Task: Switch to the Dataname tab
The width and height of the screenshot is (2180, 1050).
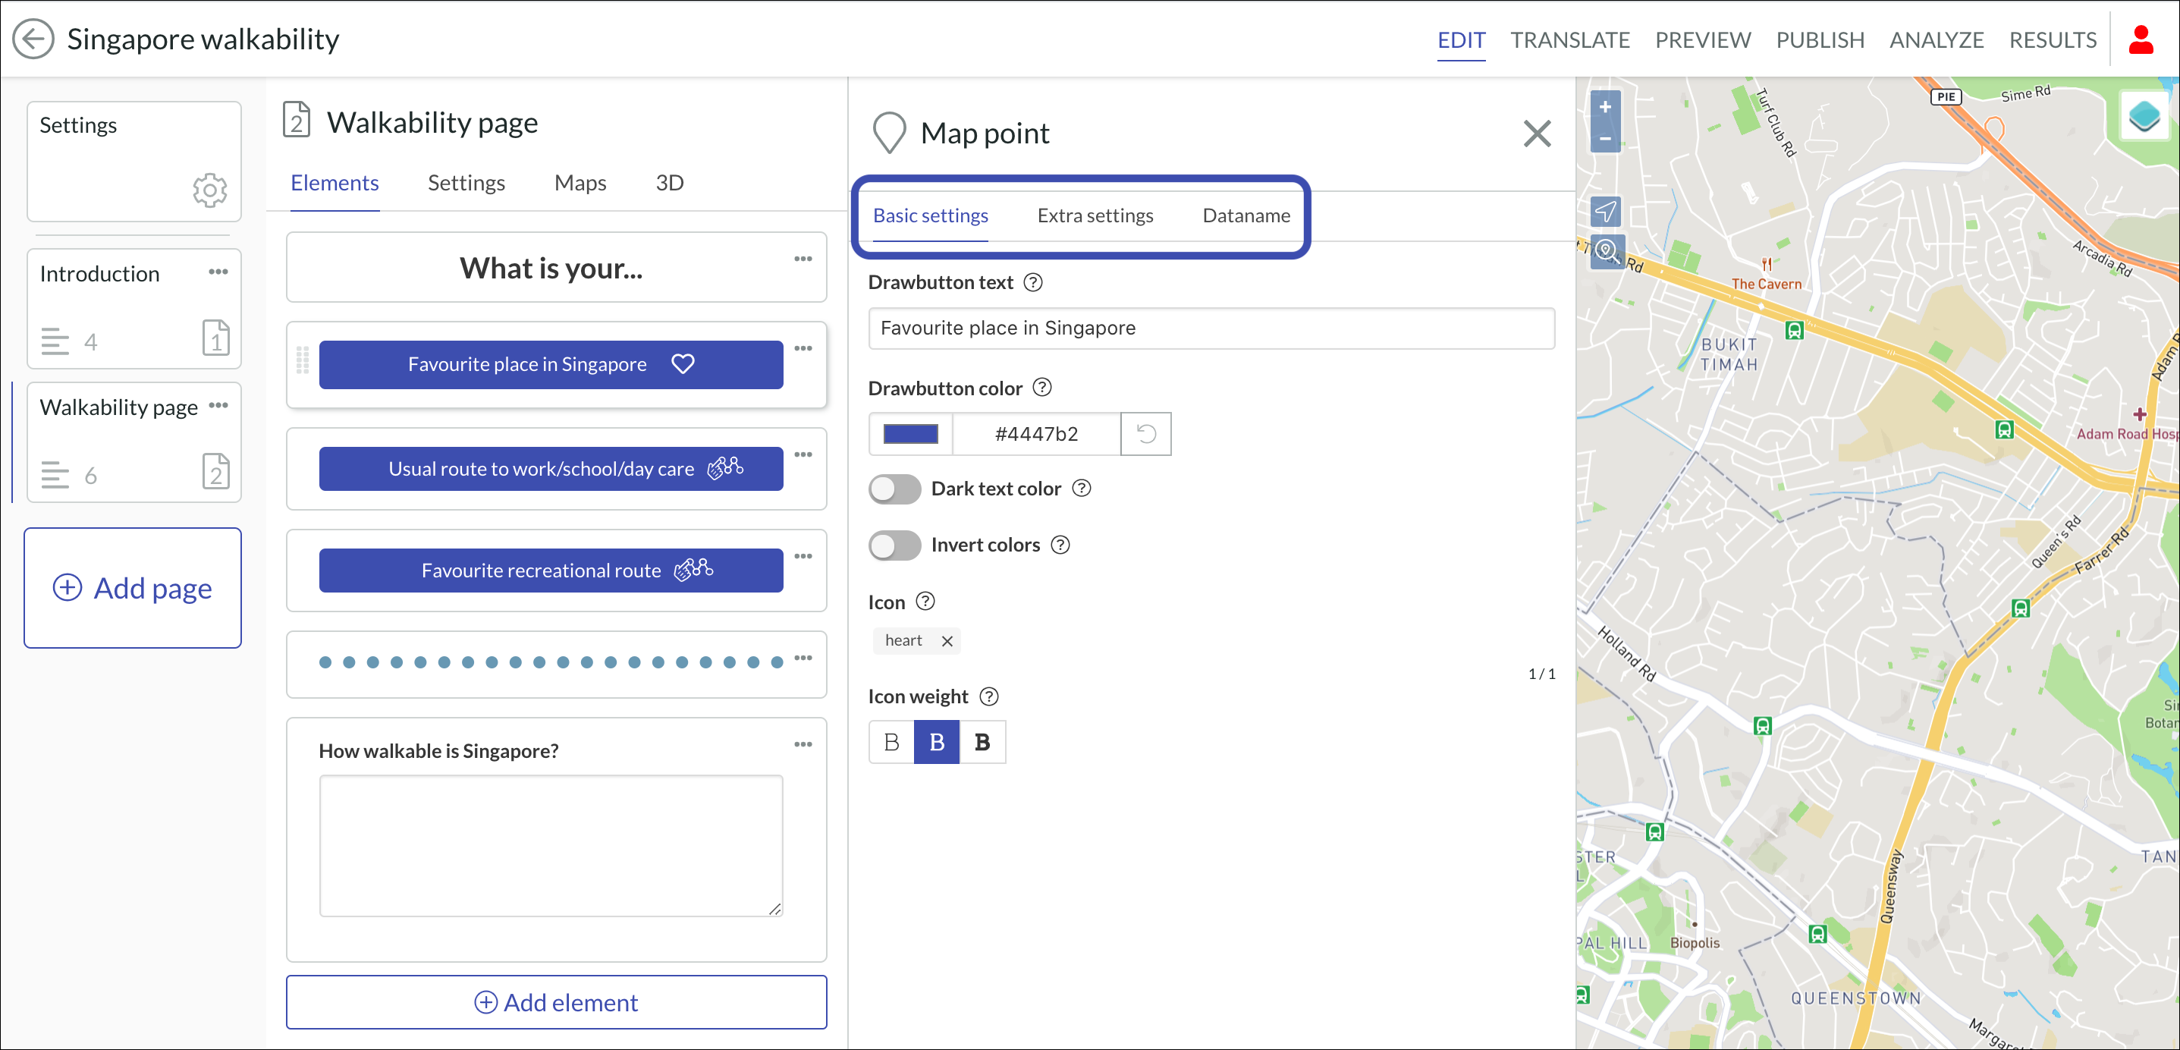Action: pyautogui.click(x=1245, y=216)
